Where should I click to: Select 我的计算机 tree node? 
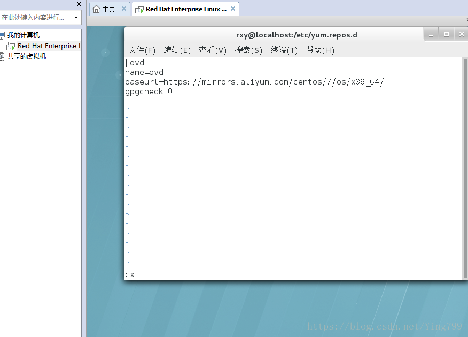point(24,35)
